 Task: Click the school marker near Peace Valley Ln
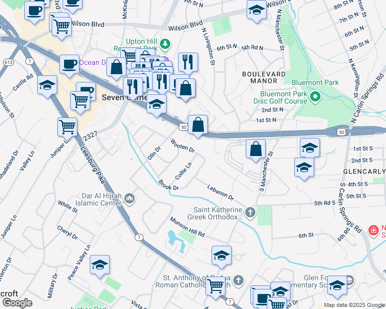(100, 265)
